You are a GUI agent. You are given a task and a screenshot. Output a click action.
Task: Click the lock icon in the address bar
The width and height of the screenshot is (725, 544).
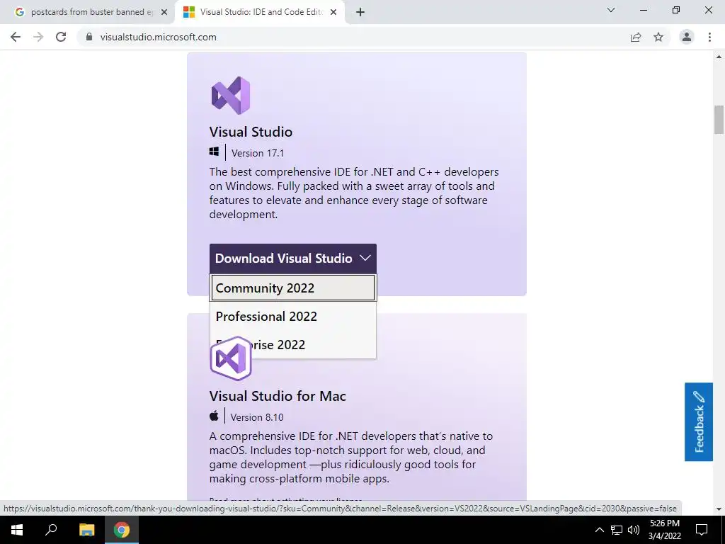point(89,37)
